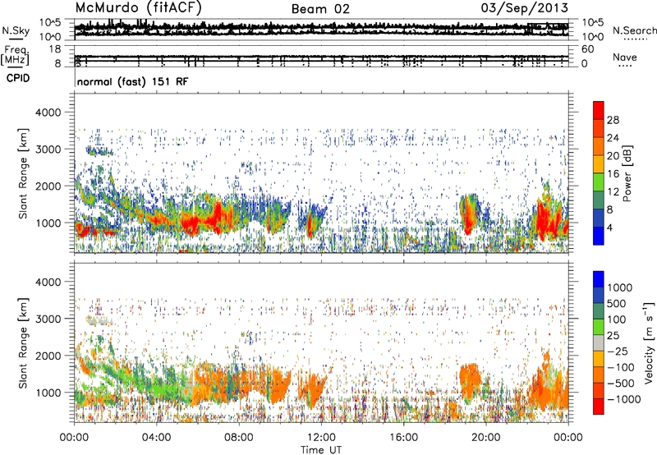
Task: Click the 'N.Sky' legend label
Action: click(x=16, y=30)
